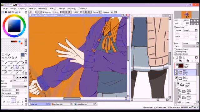Hide the shoes layer folder

pyautogui.click(x=180, y=90)
